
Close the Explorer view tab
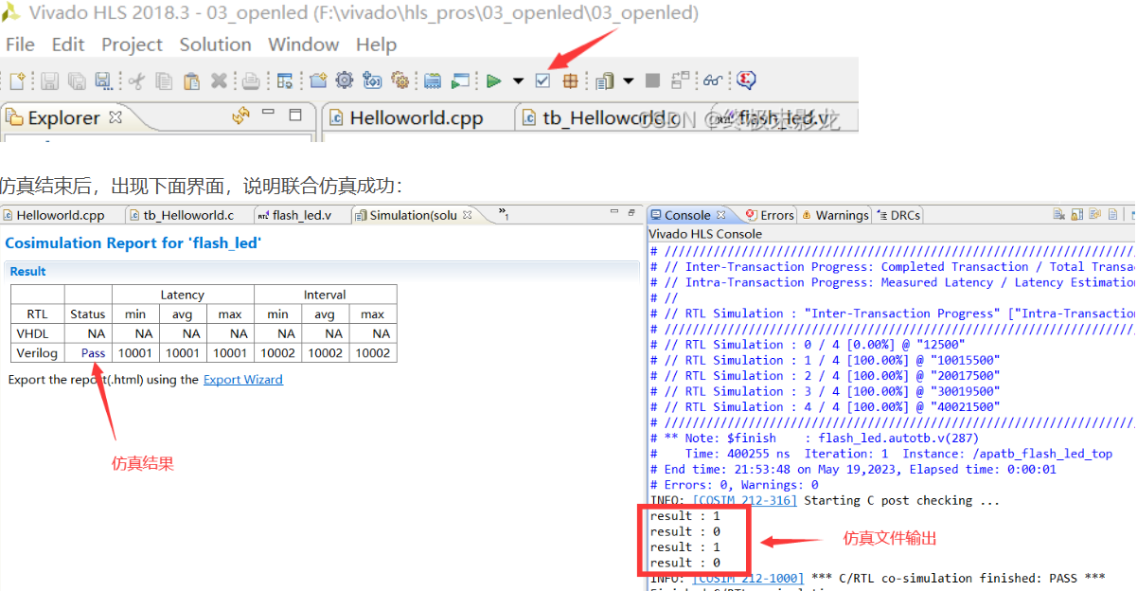(115, 117)
